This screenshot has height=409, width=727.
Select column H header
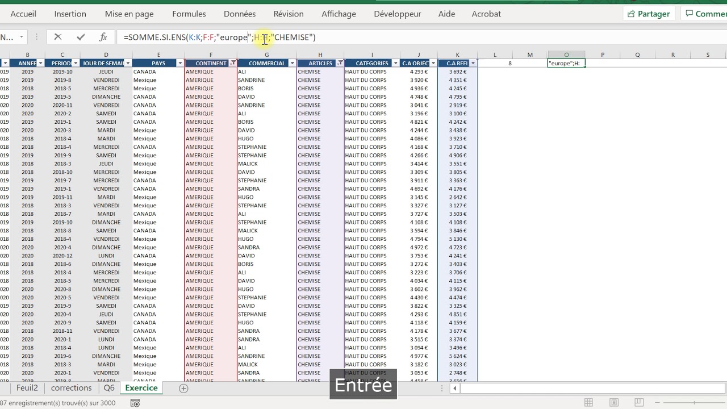320,55
